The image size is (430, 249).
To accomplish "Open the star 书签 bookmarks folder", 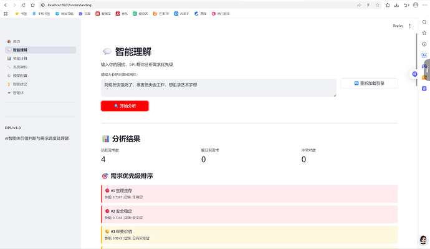I will tap(21, 14).
